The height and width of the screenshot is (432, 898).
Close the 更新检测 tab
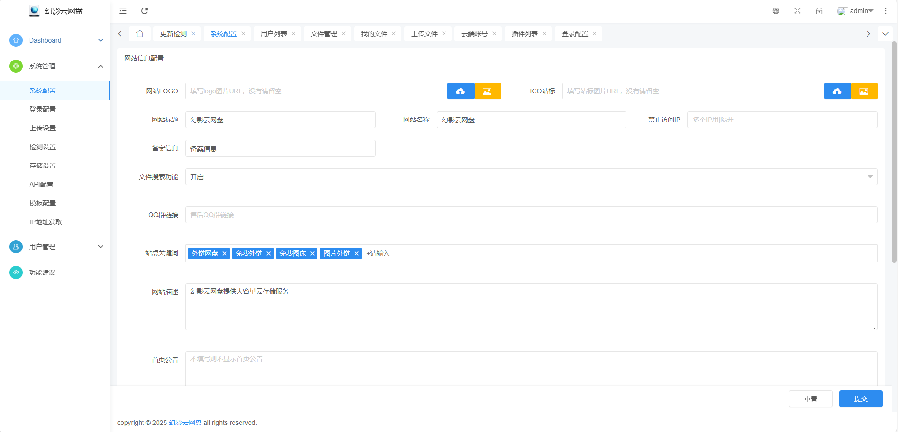(x=193, y=34)
